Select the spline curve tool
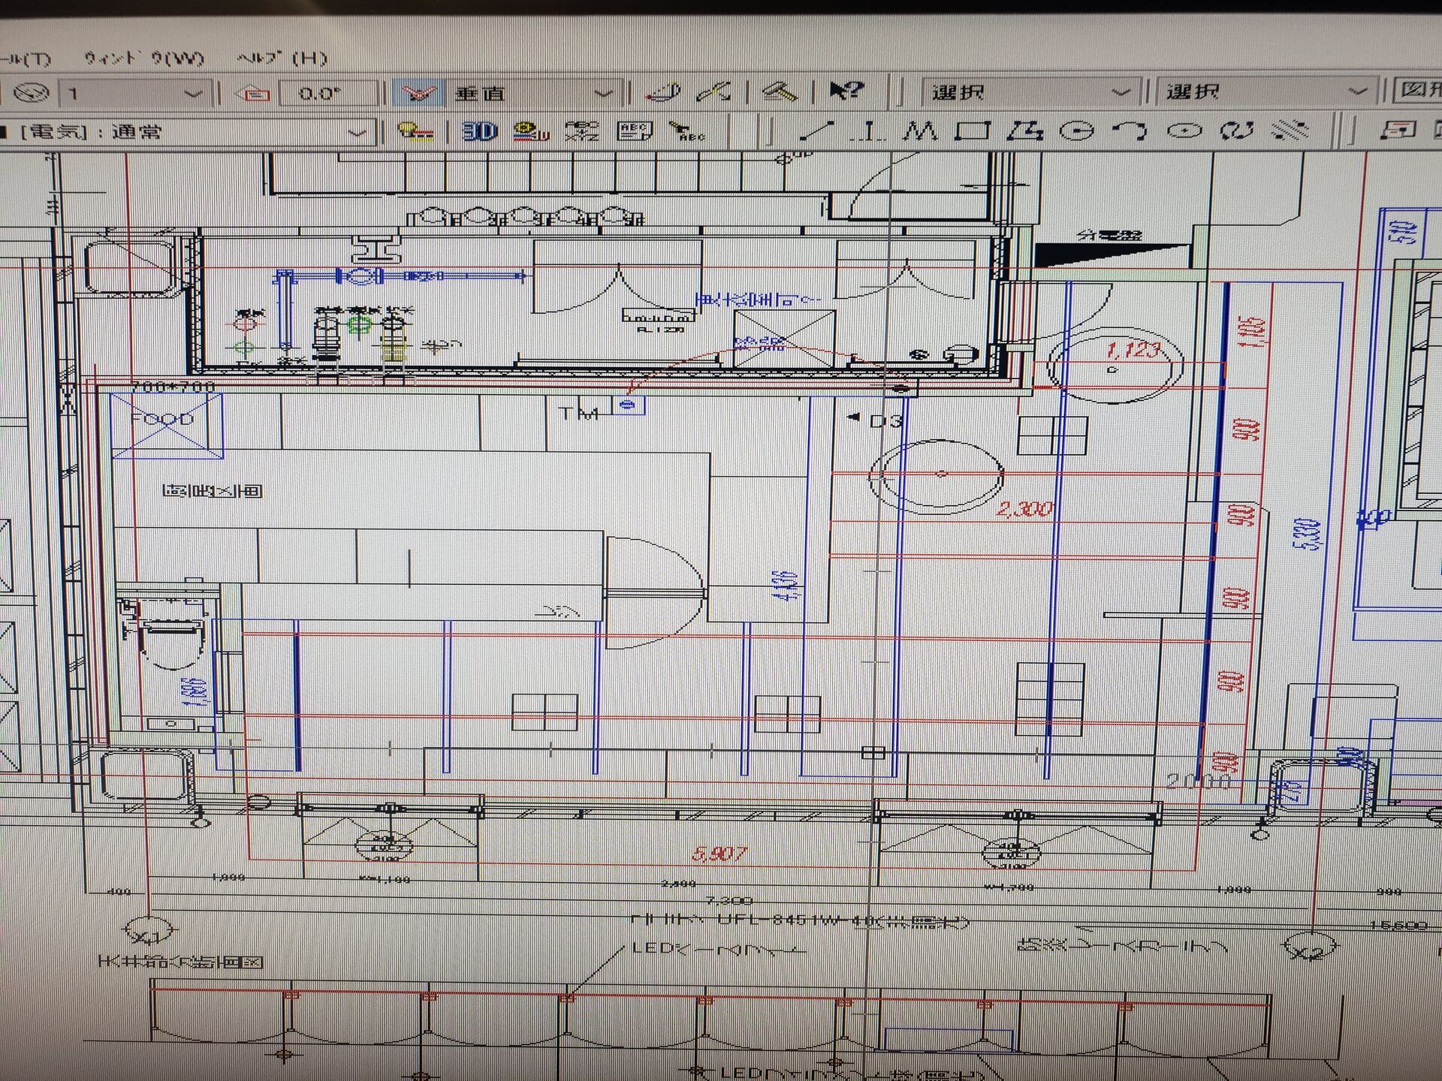1442x1081 pixels. pyautogui.click(x=1236, y=131)
